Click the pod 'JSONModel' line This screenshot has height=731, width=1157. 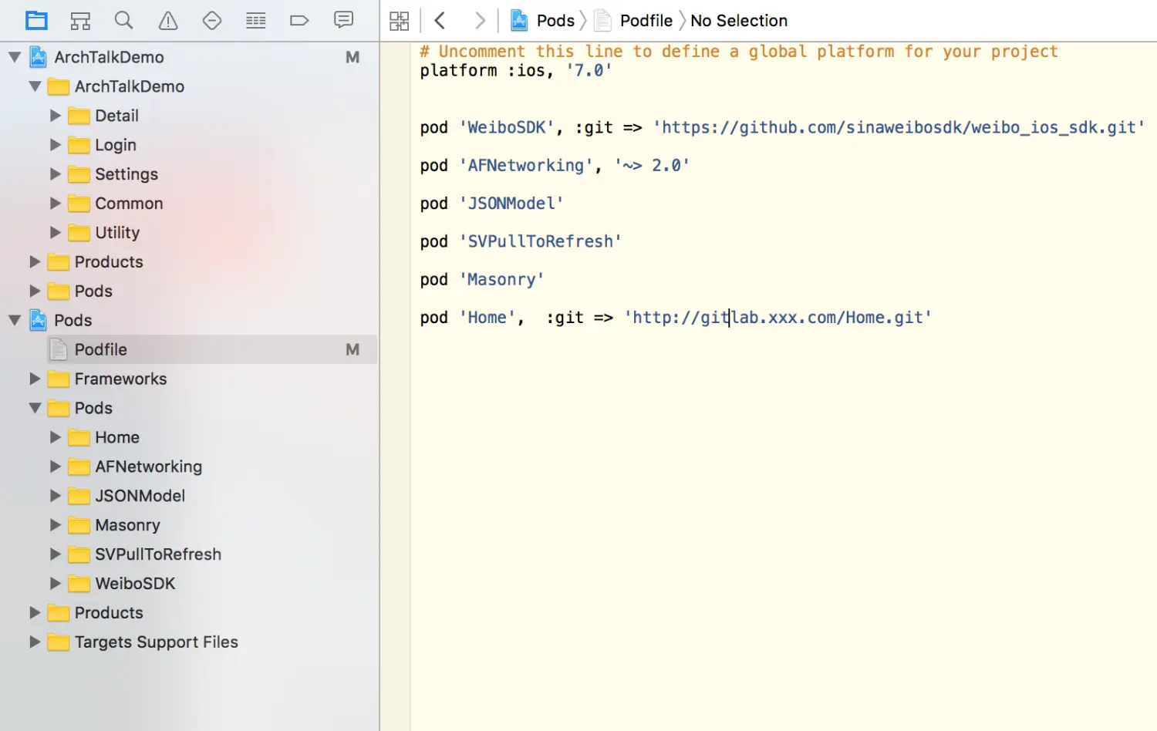click(492, 204)
